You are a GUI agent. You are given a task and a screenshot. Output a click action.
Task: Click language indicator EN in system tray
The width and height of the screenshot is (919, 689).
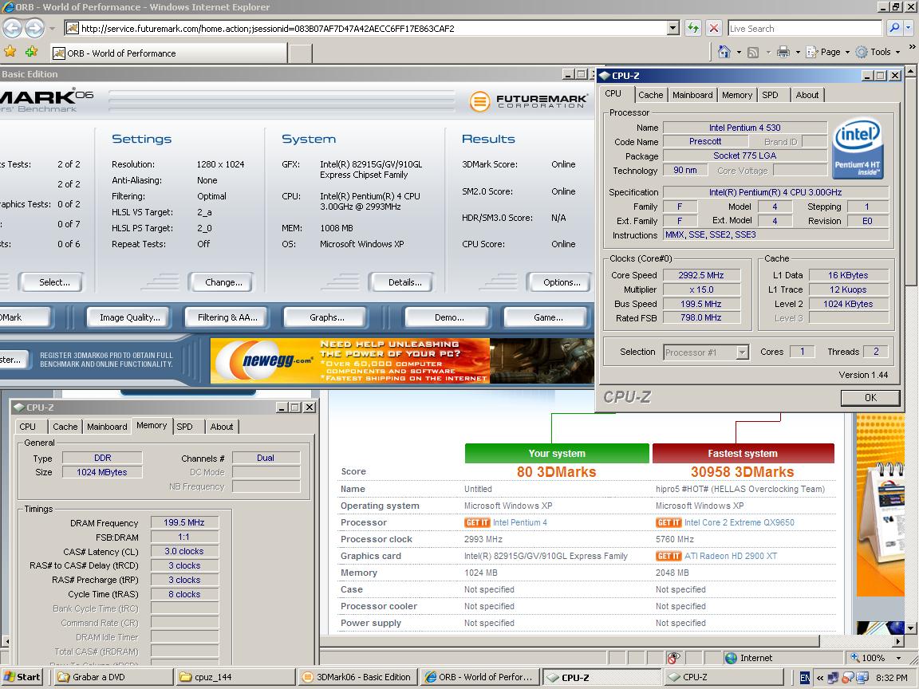coord(805,678)
